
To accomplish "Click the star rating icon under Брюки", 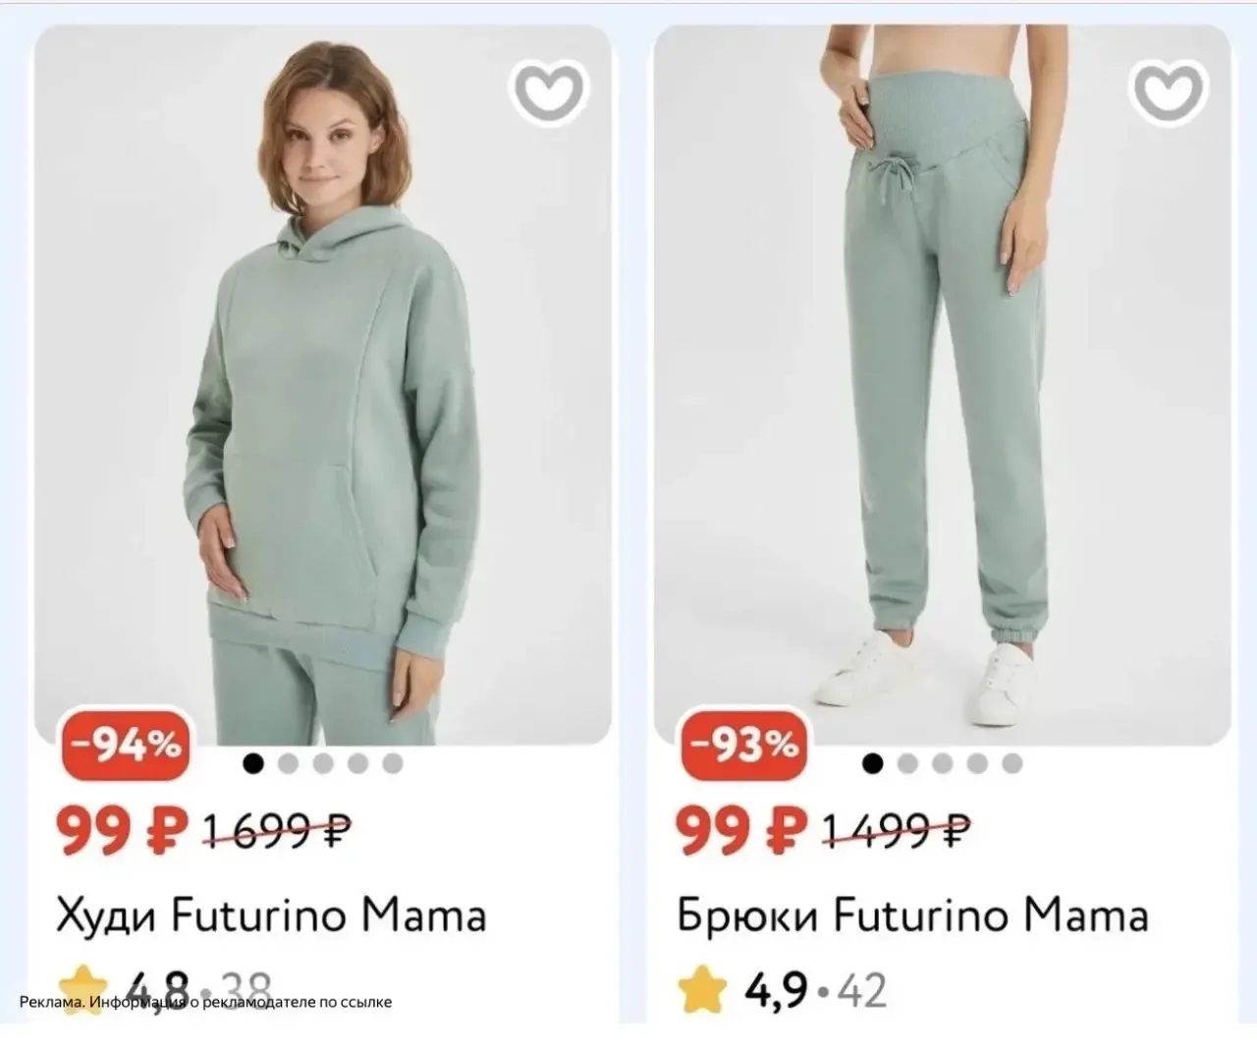I will pyautogui.click(x=703, y=991).
